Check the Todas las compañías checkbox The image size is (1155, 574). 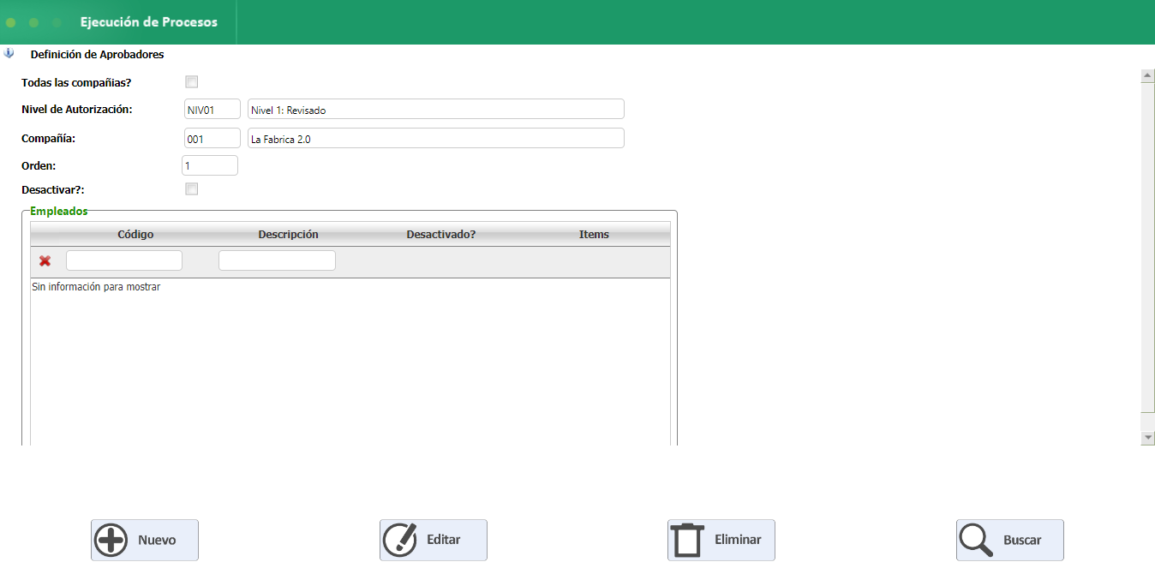click(x=192, y=82)
